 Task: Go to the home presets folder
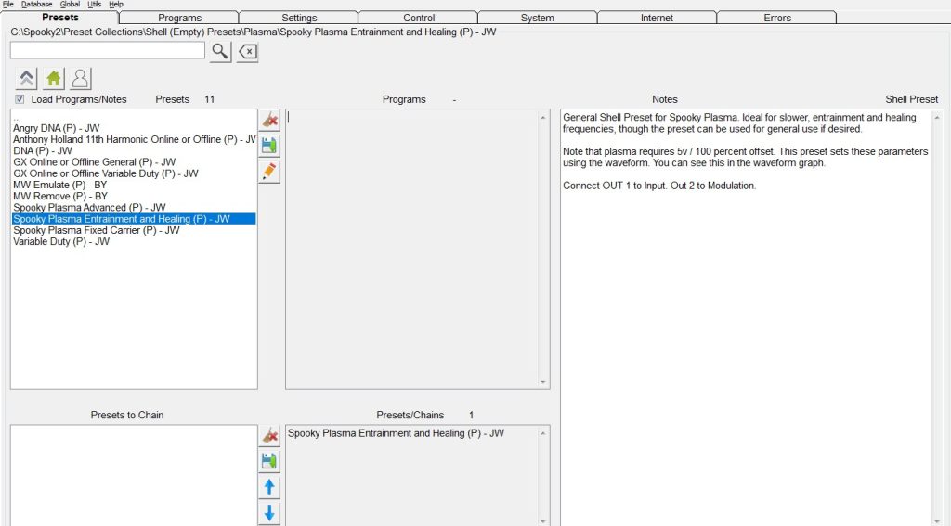pyautogui.click(x=54, y=79)
